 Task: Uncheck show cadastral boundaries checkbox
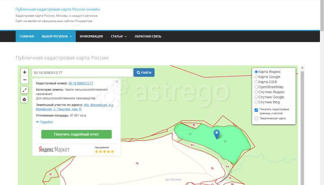256,110
